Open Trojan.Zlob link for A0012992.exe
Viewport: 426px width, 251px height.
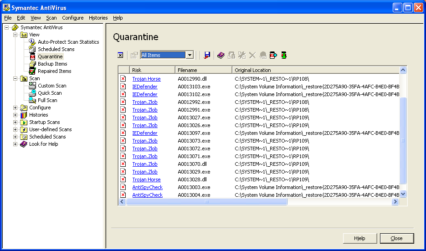(x=145, y=102)
